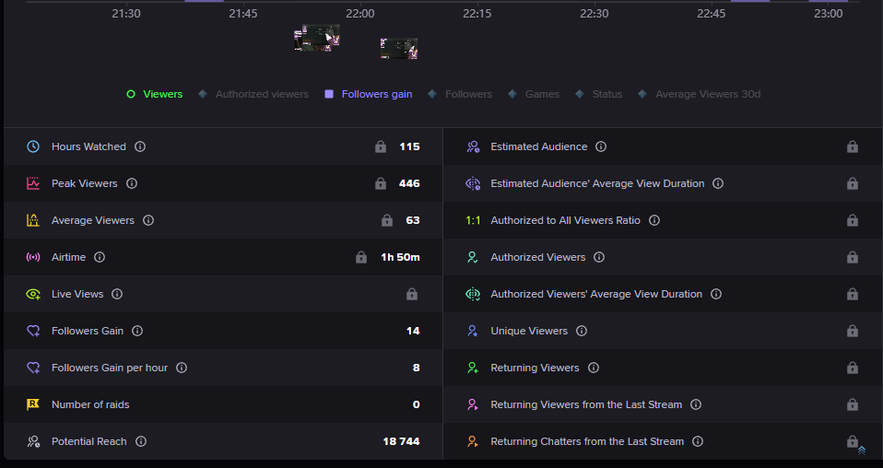The height and width of the screenshot is (468, 883).
Task: Open info for Returning Chatters from the Last Stream
Action: (x=698, y=441)
